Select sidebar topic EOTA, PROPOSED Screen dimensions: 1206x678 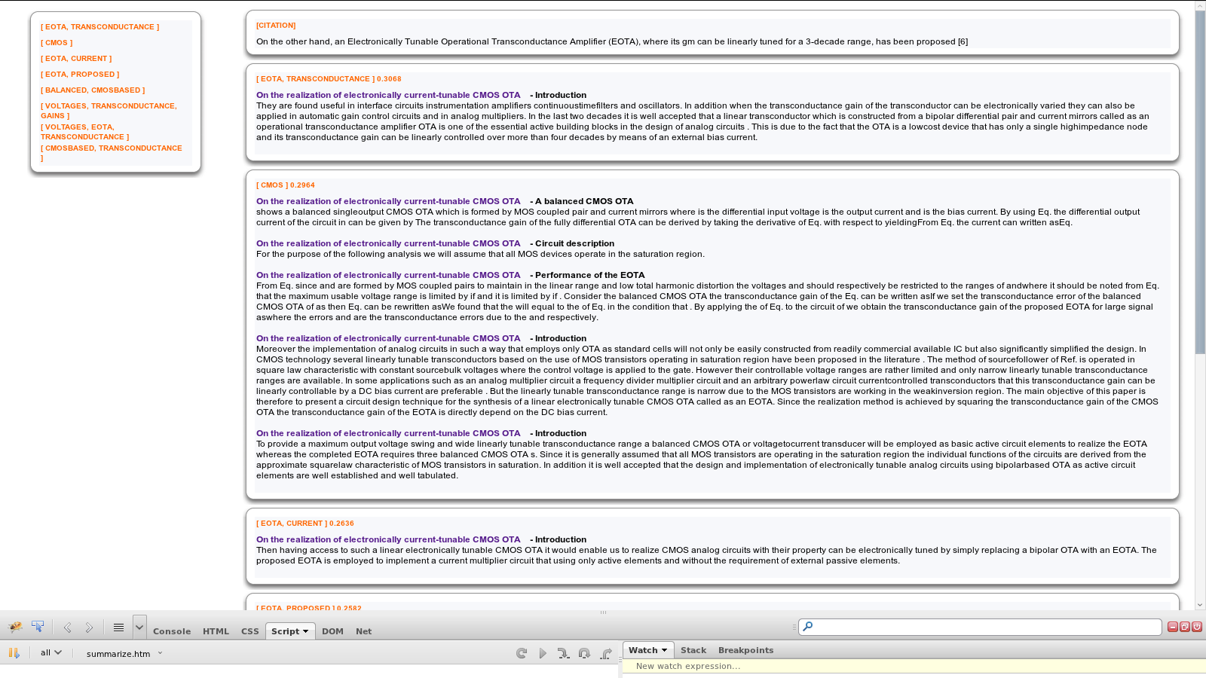tap(80, 75)
